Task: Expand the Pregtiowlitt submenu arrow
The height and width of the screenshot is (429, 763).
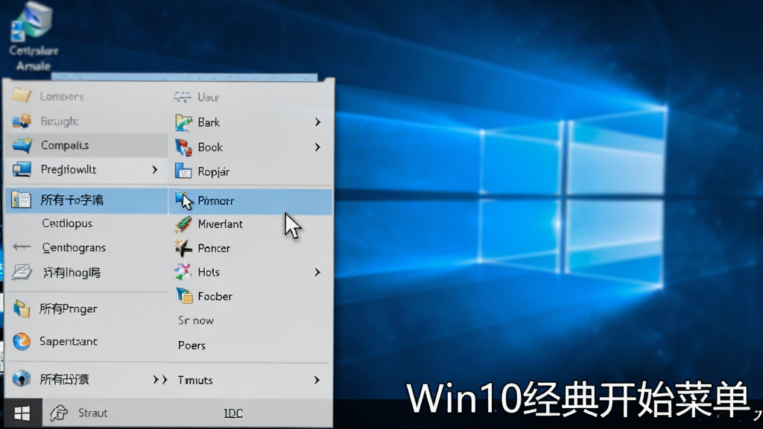Action: [155, 169]
